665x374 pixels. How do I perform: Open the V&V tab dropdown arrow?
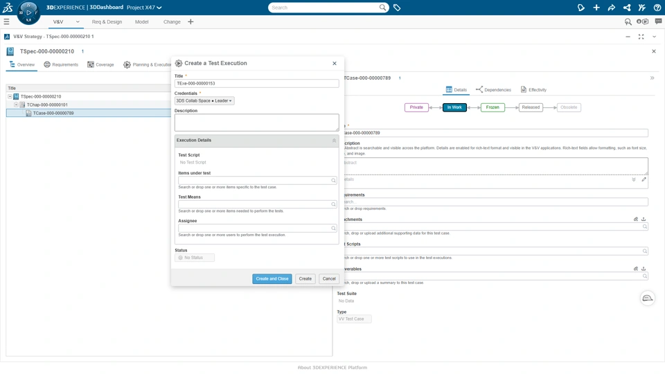click(78, 21)
